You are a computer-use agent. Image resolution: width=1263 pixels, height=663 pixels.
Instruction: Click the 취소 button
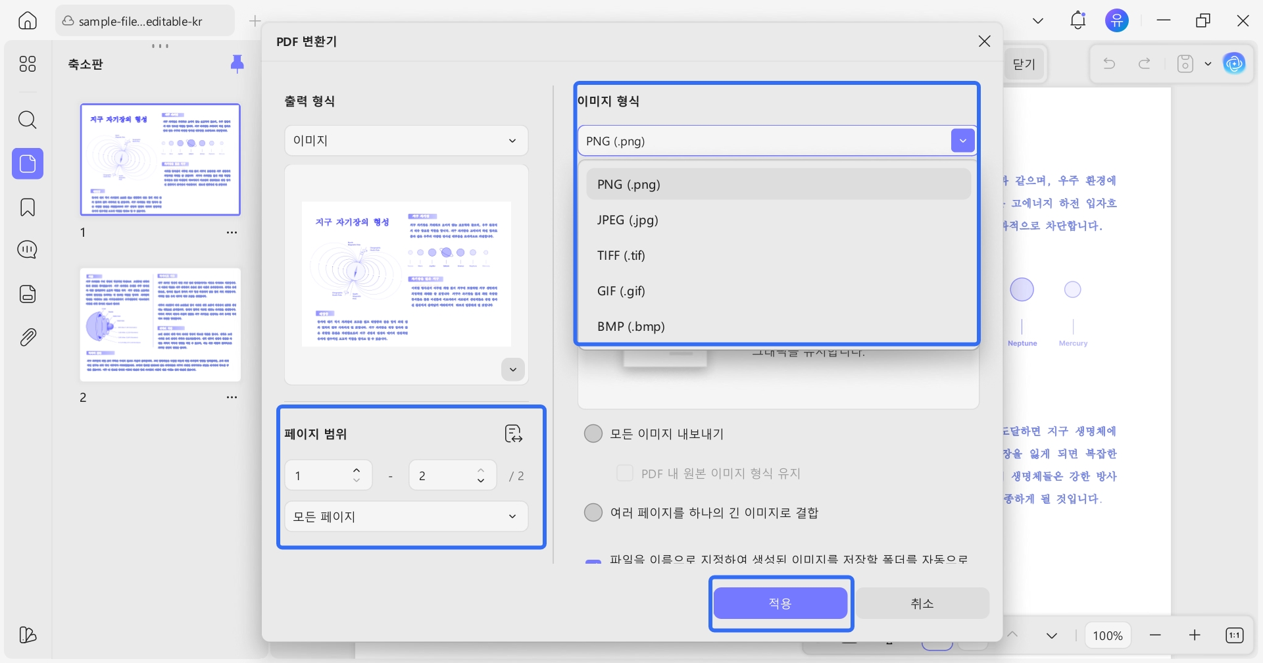click(x=922, y=603)
